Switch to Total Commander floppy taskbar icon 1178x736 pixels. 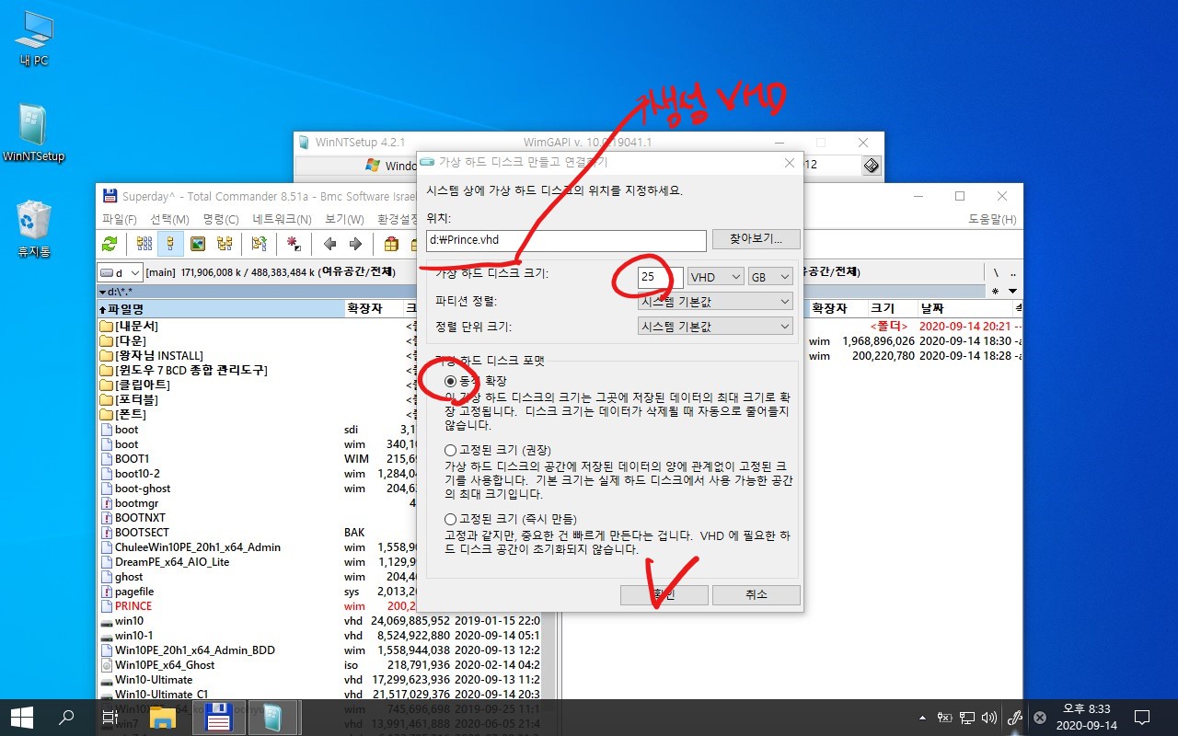coord(219,718)
